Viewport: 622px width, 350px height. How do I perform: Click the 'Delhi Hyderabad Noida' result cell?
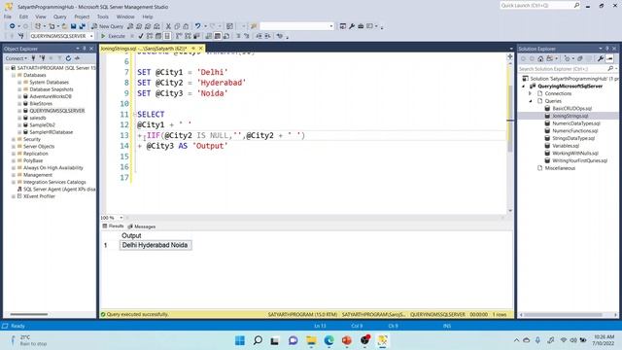155,245
